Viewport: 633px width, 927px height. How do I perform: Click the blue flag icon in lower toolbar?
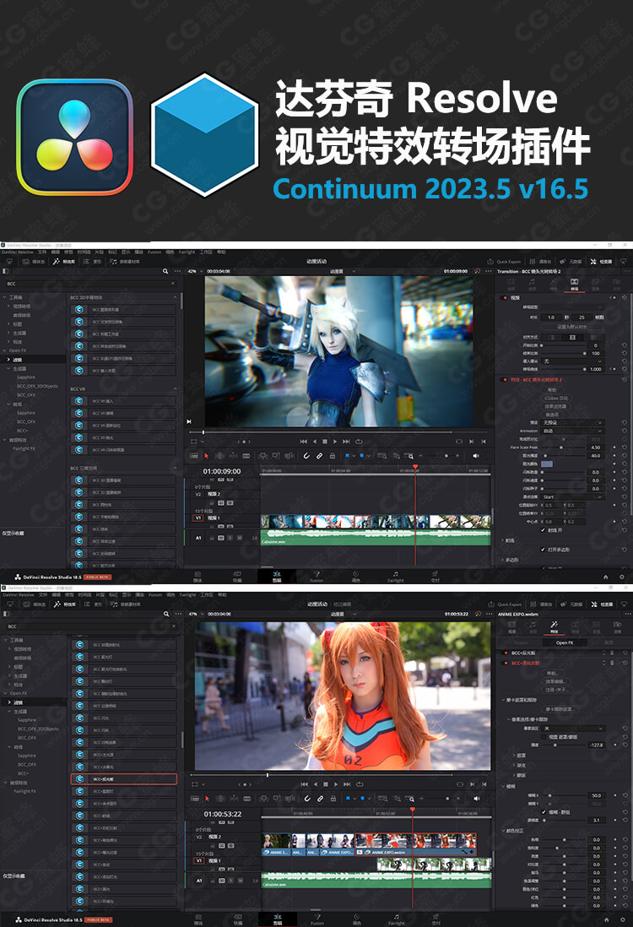point(348,799)
